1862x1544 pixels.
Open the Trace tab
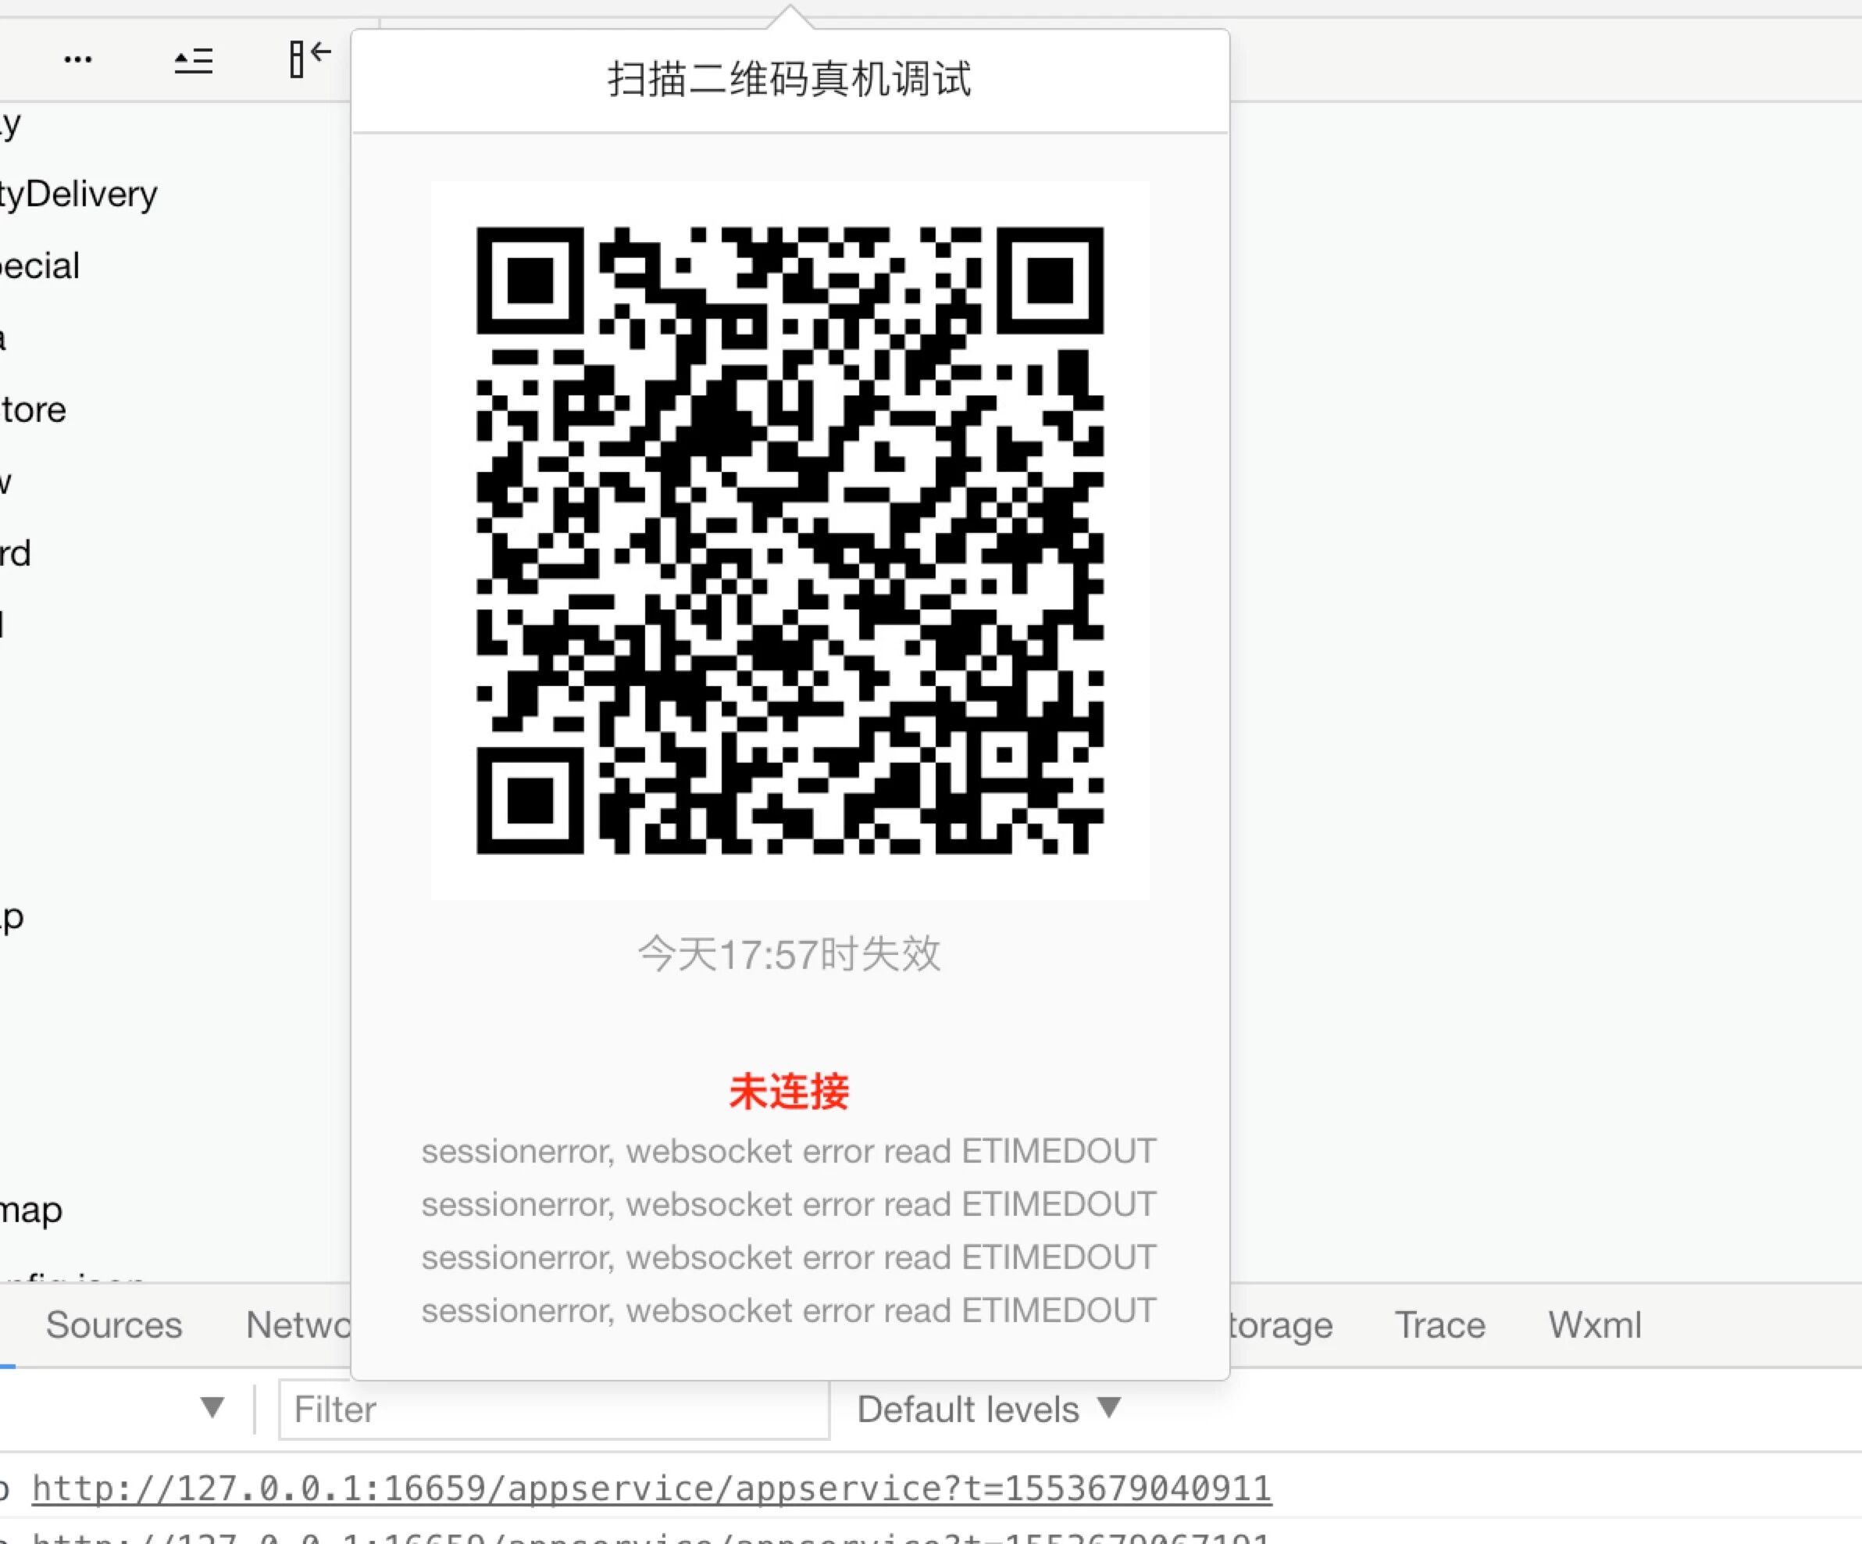[1440, 1325]
